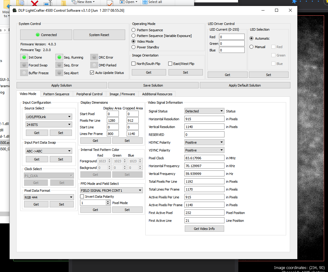The width and height of the screenshot is (328, 272).
Task: Click Display Area Start Pixel field
Action: click(113, 114)
